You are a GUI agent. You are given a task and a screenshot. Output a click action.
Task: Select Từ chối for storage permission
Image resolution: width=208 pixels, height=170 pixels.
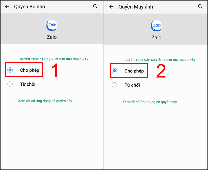[23, 84]
